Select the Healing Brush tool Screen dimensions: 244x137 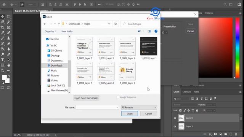(9, 33)
